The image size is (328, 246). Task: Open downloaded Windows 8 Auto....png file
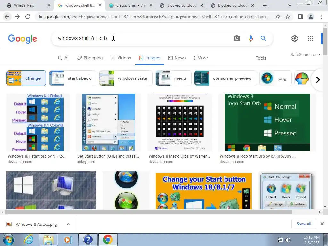tap(36, 224)
